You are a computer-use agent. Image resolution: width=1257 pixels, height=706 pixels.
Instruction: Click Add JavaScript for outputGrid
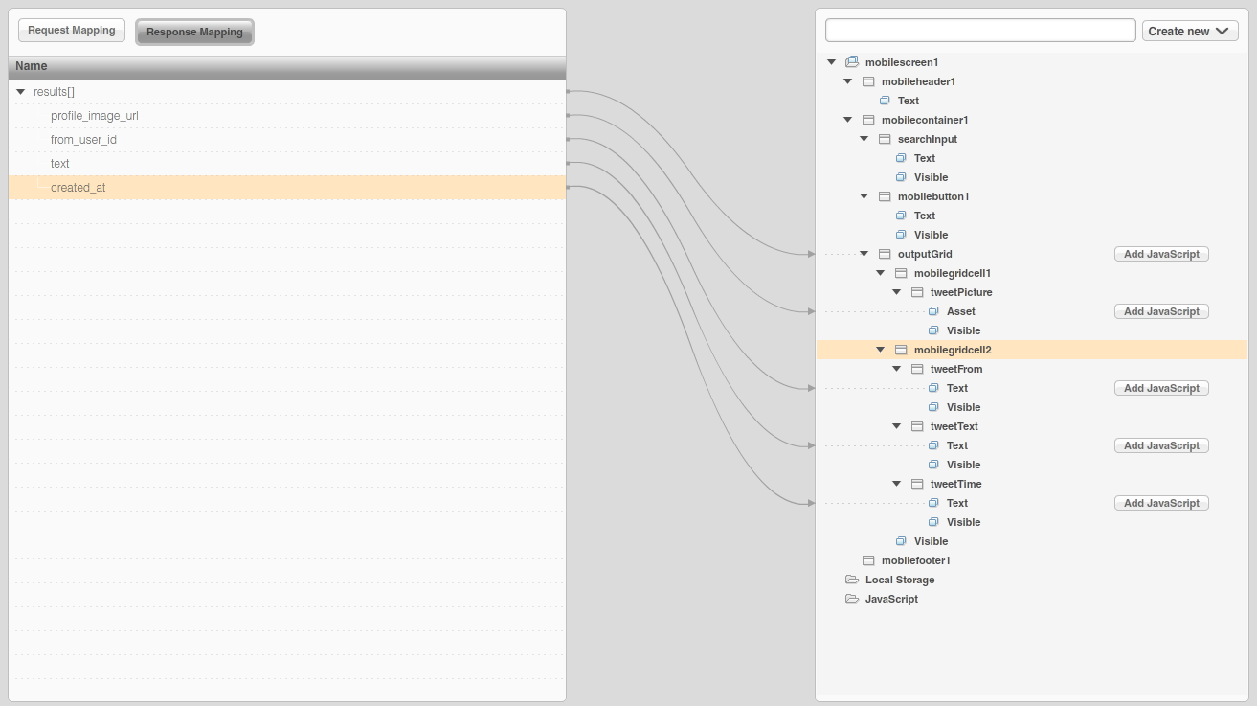click(1161, 254)
